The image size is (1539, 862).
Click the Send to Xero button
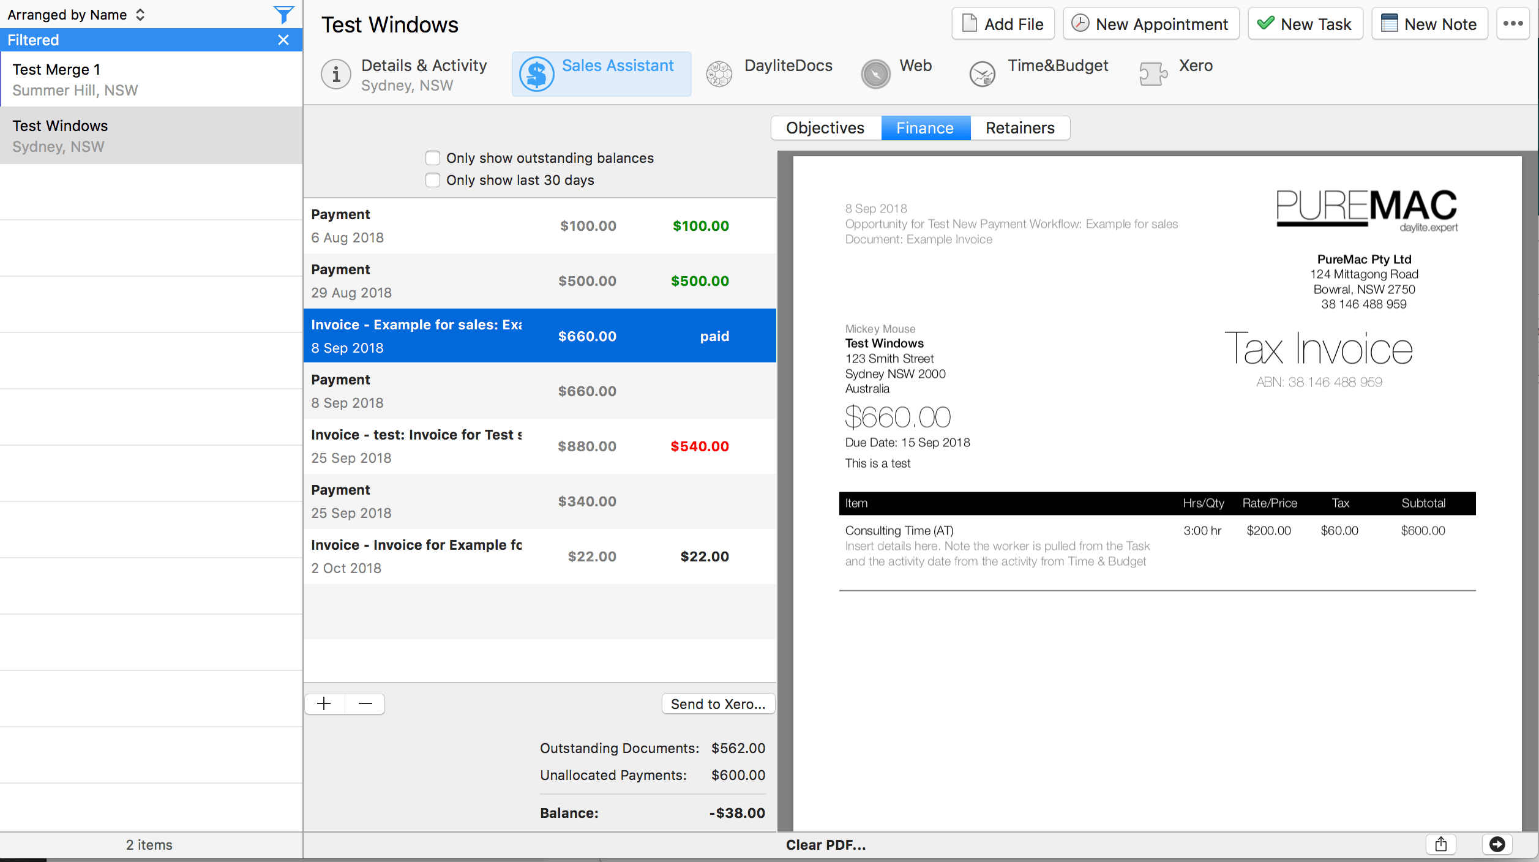(x=717, y=703)
